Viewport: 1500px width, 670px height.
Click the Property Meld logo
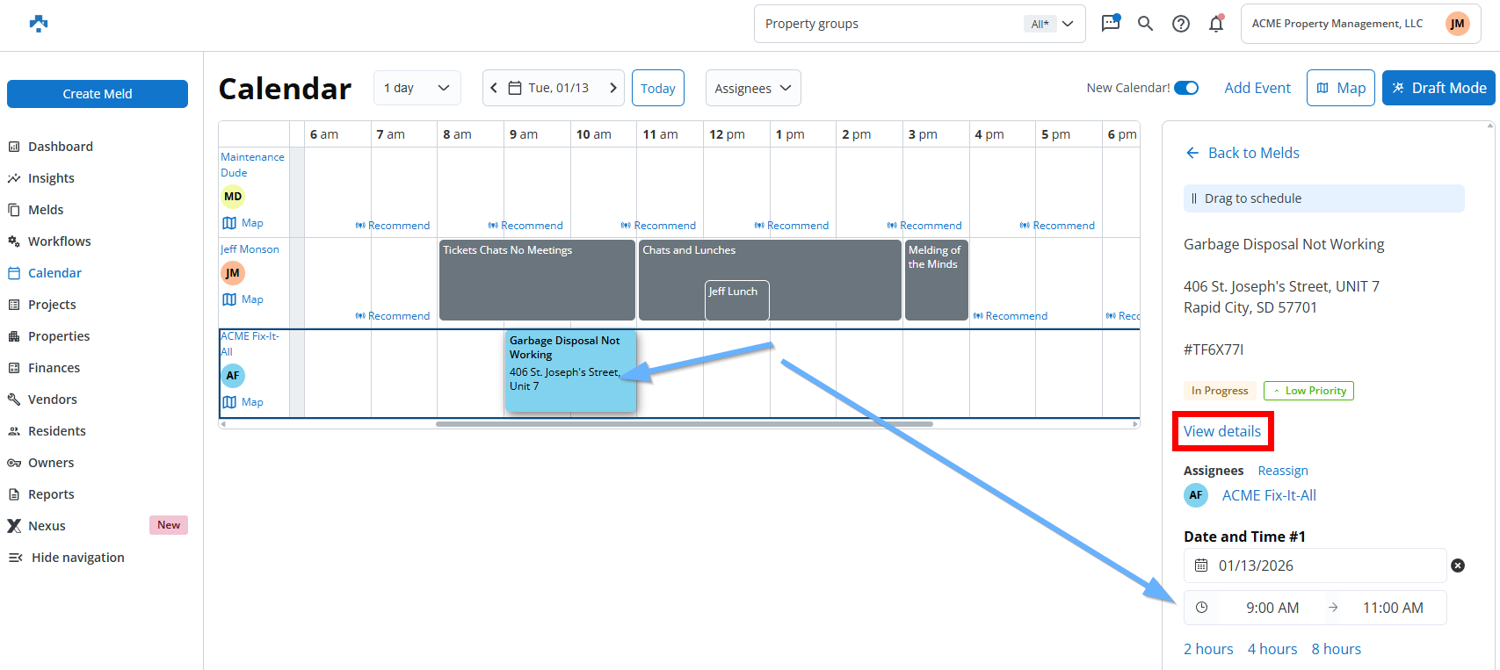[x=39, y=24]
